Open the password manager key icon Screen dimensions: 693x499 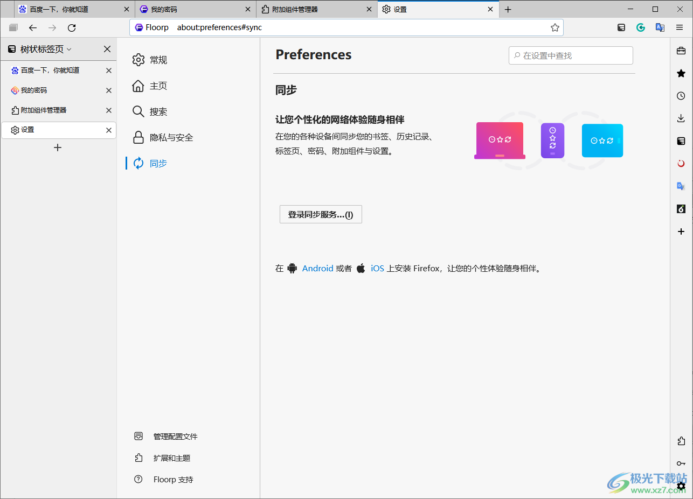[681, 463]
